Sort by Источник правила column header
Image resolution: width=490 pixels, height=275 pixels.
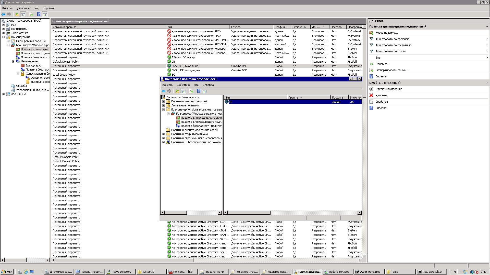[109, 27]
